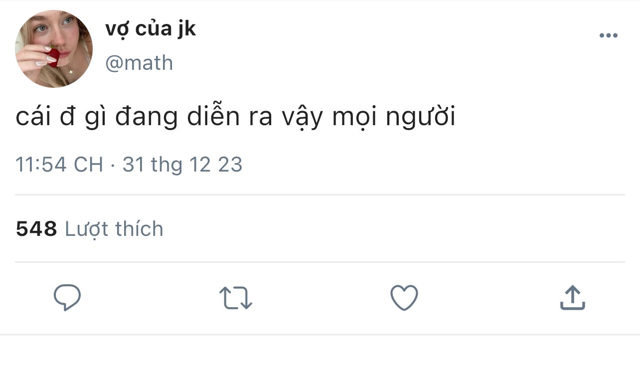Click the bold 548 like count number

(36, 229)
